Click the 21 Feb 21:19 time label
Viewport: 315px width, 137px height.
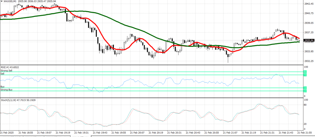(x=249, y=133)
